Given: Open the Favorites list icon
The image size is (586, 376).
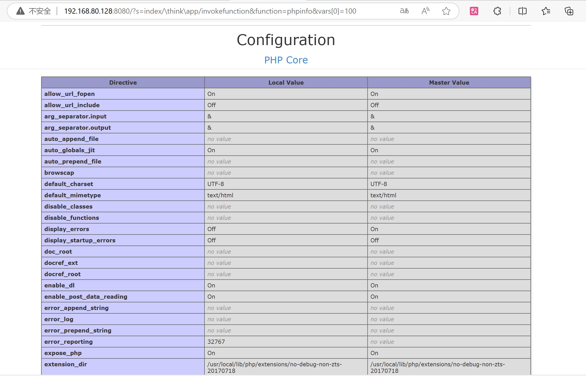Looking at the screenshot, I should click(546, 11).
